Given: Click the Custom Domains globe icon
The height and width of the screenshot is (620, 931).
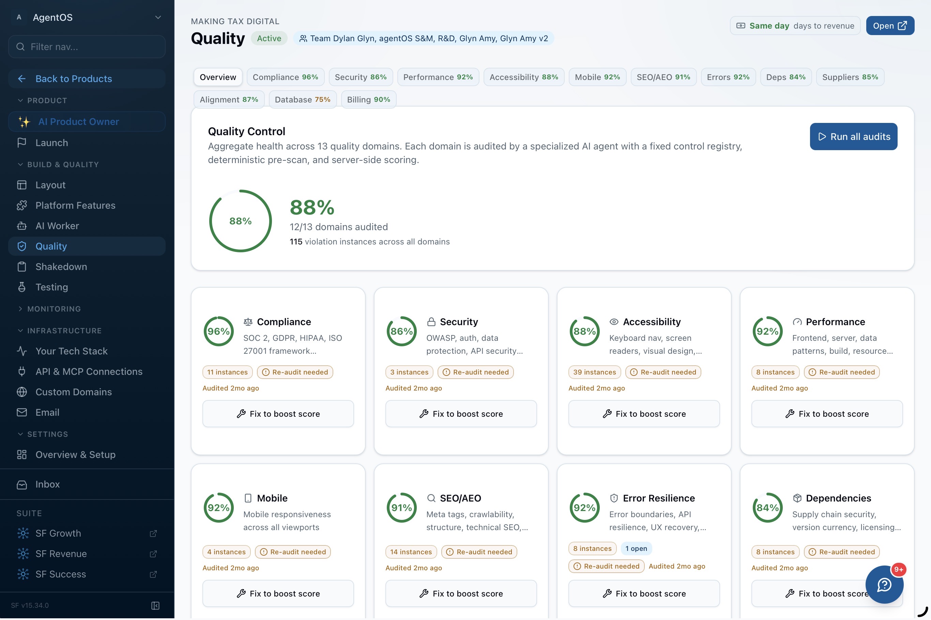Looking at the screenshot, I should 22,392.
